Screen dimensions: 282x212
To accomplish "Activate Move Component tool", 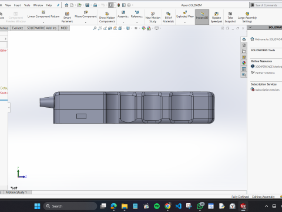I will click(86, 15).
